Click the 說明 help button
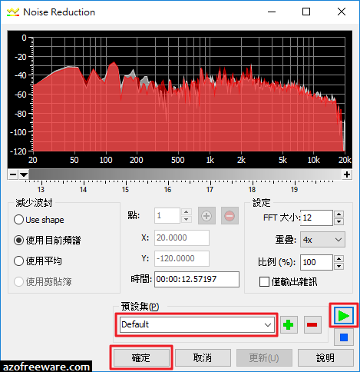 click(325, 357)
